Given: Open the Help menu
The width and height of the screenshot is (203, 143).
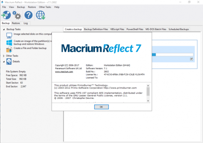Looking at the screenshot, I should point(57,7).
